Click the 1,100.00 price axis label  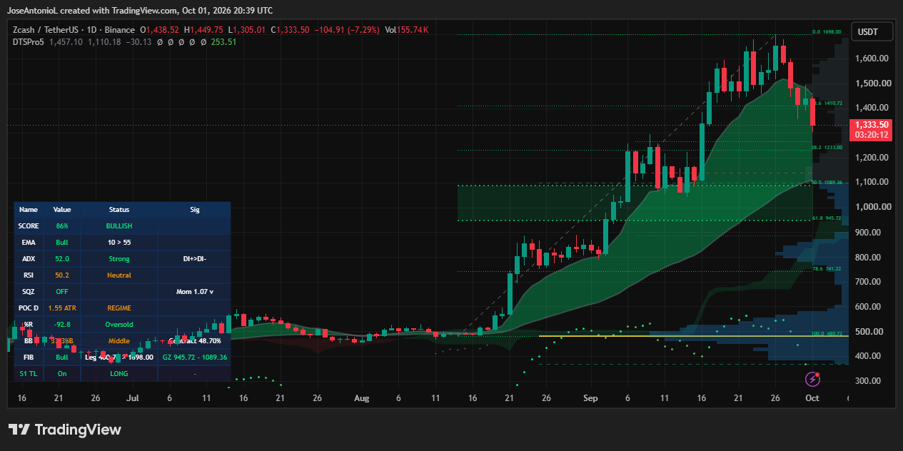coord(871,182)
